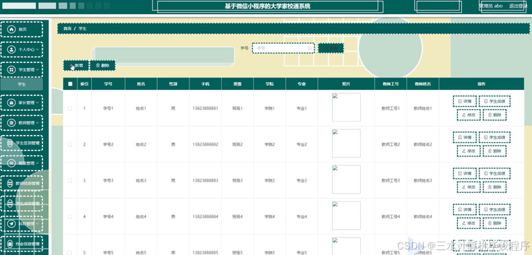532x255 pixels.
Task: Open 学生签到管理 via its sidebar icon
Action: click(12, 143)
